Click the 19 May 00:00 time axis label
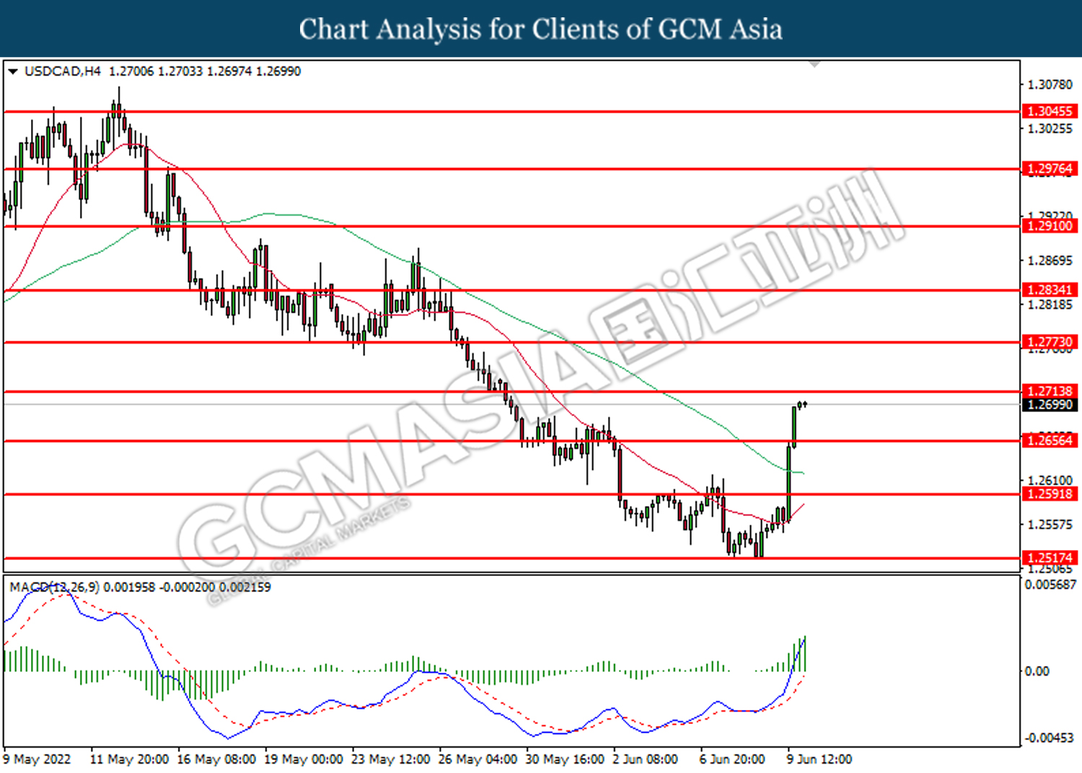The height and width of the screenshot is (773, 1082). (x=304, y=759)
